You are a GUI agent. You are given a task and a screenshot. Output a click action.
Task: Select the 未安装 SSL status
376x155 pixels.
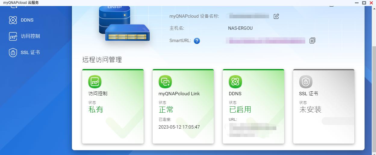(310, 109)
